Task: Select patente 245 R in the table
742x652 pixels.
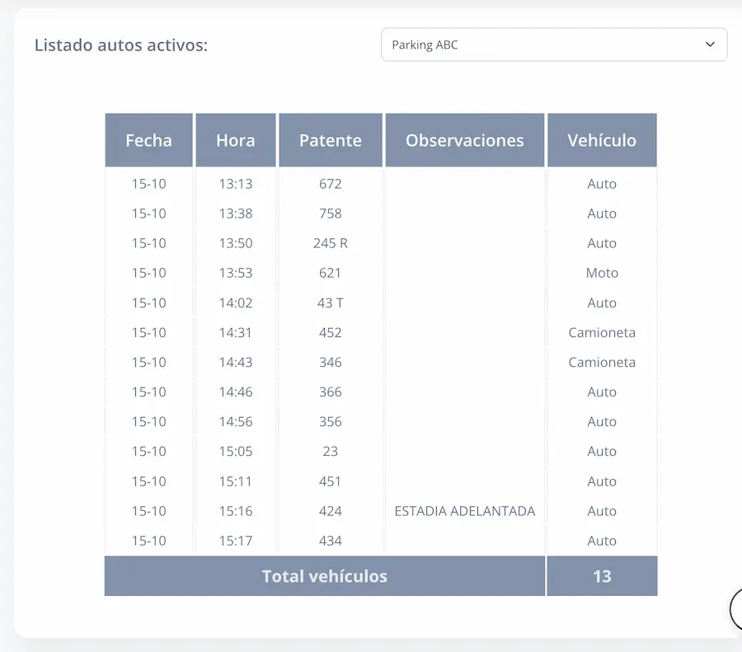Action: click(x=330, y=243)
